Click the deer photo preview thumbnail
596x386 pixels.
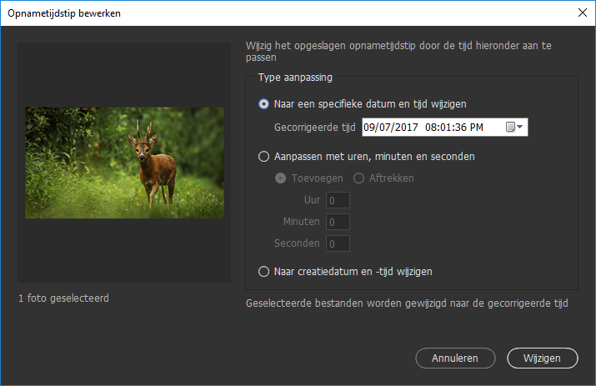[125, 163]
